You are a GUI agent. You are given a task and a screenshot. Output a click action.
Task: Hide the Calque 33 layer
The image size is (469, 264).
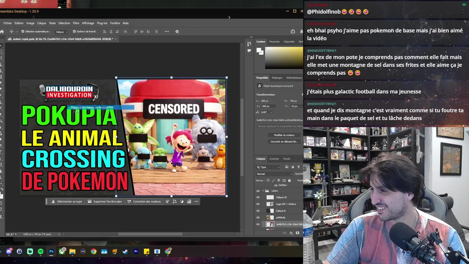(x=258, y=197)
